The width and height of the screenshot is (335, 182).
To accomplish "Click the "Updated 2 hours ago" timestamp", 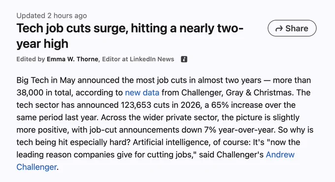I will (52, 16).
